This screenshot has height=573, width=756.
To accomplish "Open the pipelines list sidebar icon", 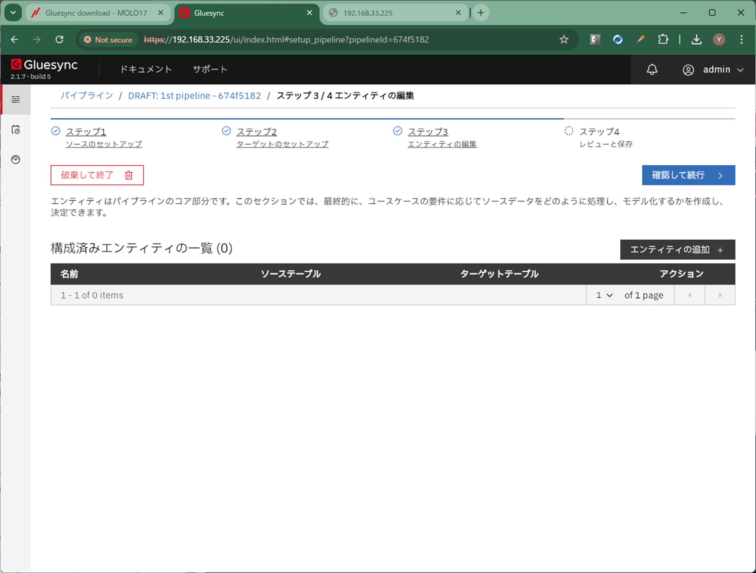I will click(x=16, y=99).
